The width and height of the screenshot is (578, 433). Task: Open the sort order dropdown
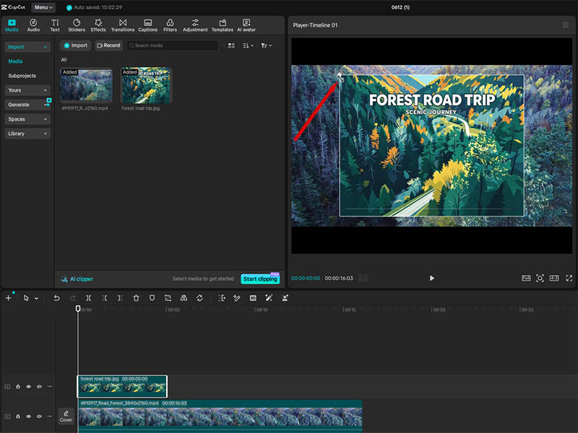coord(248,45)
